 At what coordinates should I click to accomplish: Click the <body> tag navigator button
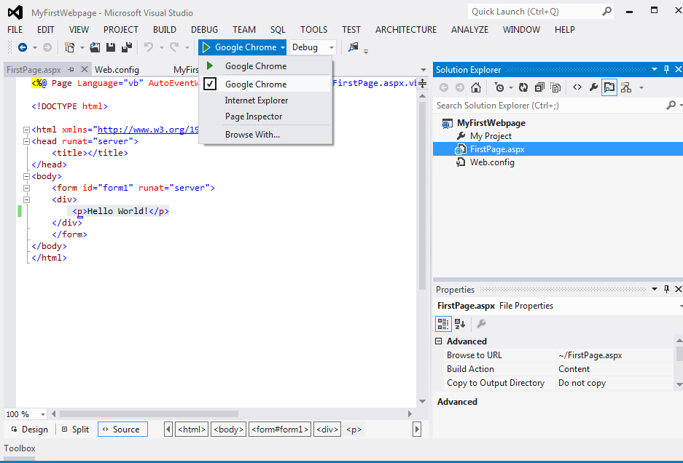[229, 430]
